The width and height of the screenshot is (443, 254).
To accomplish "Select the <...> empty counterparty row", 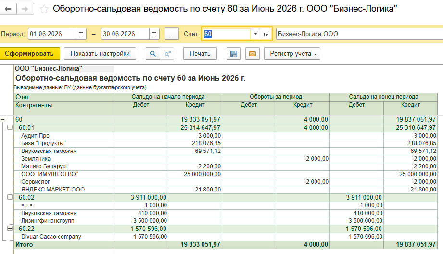I will click(x=27, y=205).
